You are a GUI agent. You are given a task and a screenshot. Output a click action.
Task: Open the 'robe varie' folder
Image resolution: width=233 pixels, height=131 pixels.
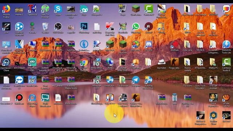[187, 44]
